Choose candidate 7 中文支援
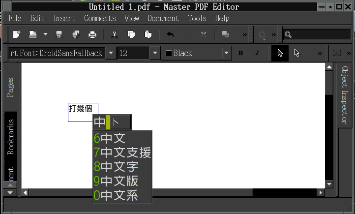The height and width of the screenshot is (214, 355). [x=122, y=153]
